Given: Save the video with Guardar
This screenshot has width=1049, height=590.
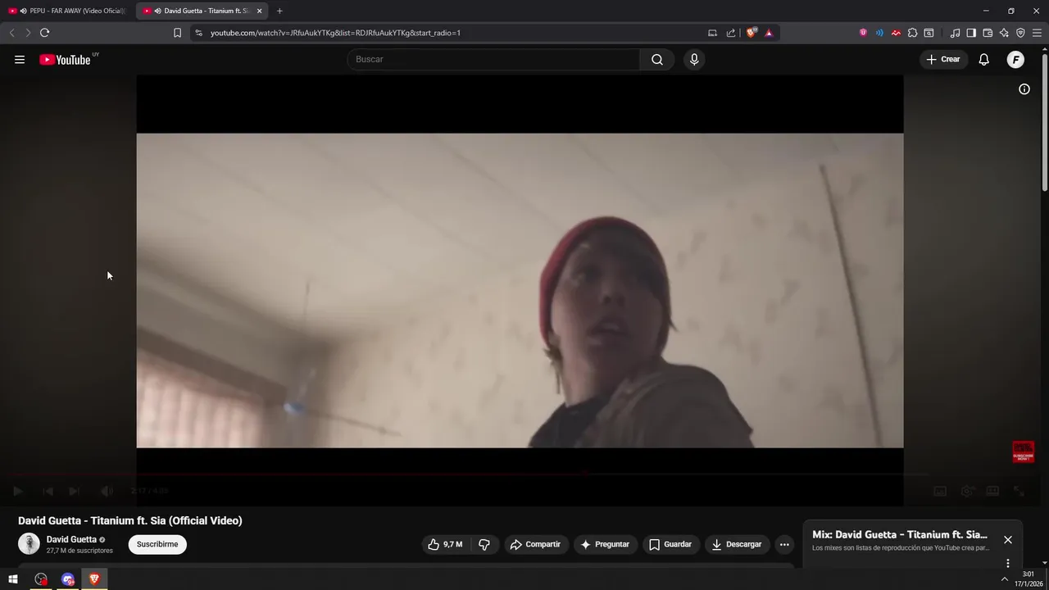Looking at the screenshot, I should pos(670,544).
